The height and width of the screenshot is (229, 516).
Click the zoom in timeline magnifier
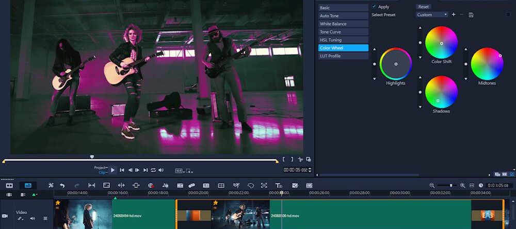(462, 185)
